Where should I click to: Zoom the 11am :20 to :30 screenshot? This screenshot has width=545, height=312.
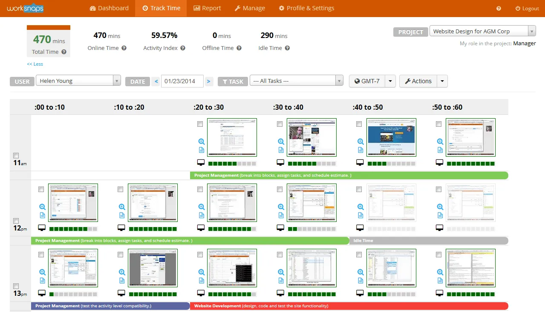pos(202,142)
